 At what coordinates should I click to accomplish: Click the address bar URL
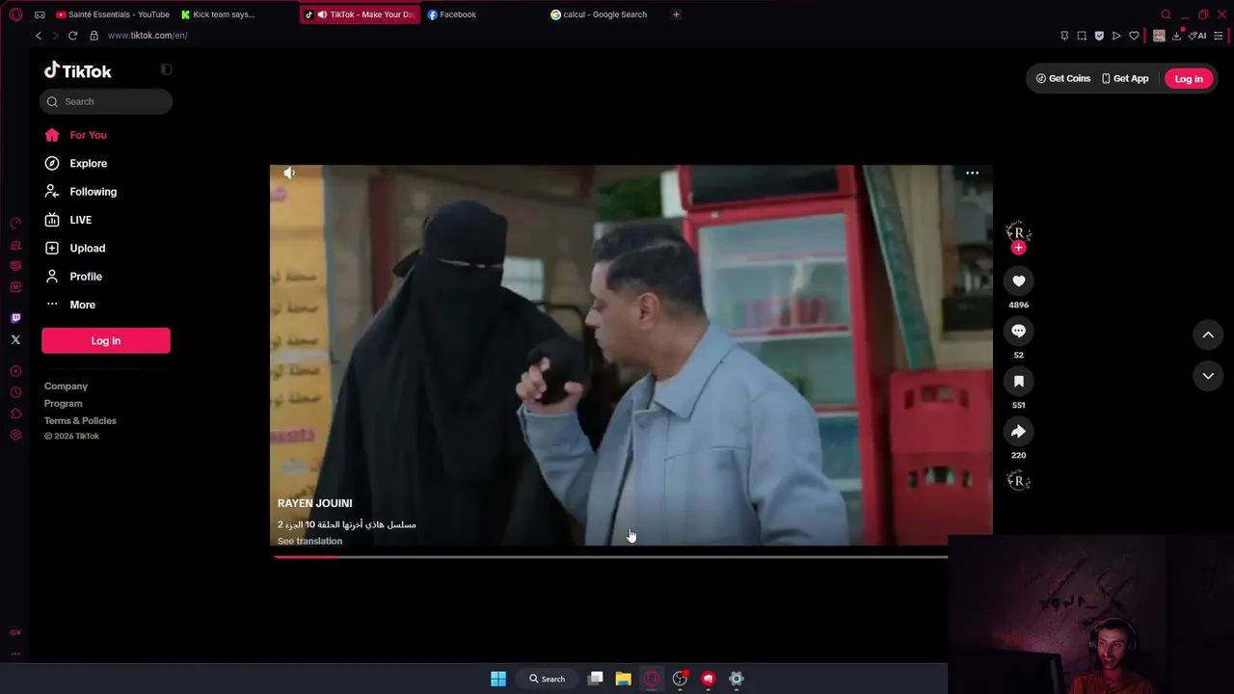(x=148, y=36)
